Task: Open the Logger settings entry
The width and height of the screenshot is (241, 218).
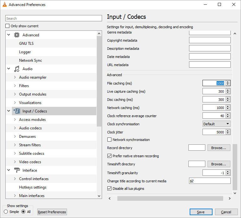Action: tap(25, 52)
